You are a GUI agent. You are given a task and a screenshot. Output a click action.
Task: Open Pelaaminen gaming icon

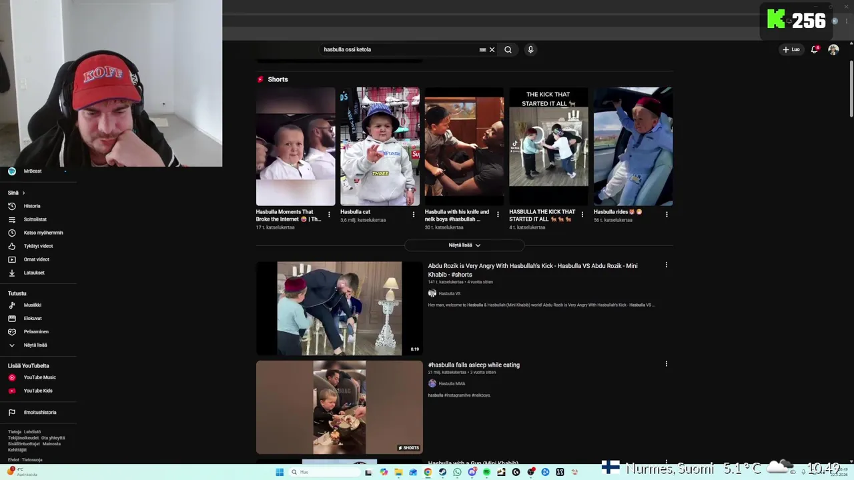coord(11,331)
